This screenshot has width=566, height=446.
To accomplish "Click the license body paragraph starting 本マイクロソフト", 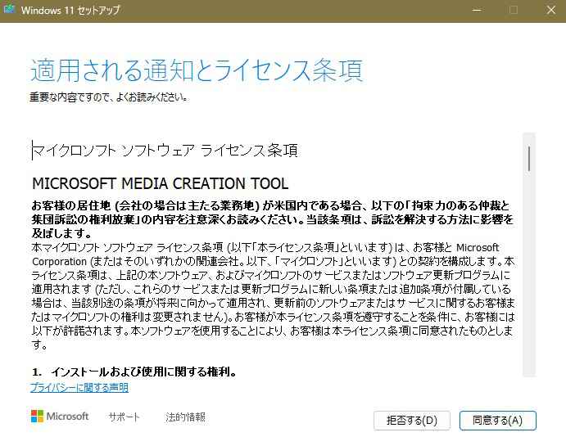I will click(x=272, y=288).
